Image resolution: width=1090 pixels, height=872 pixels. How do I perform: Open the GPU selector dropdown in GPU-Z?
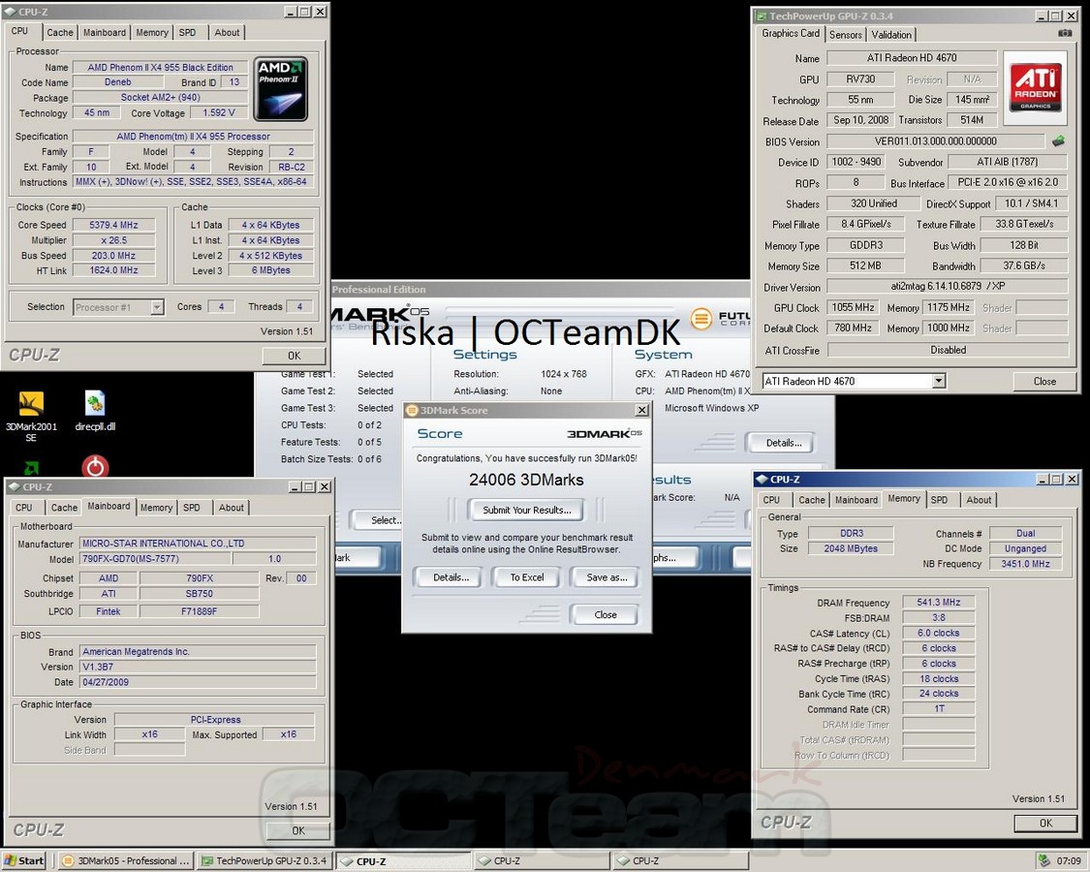pos(939,381)
